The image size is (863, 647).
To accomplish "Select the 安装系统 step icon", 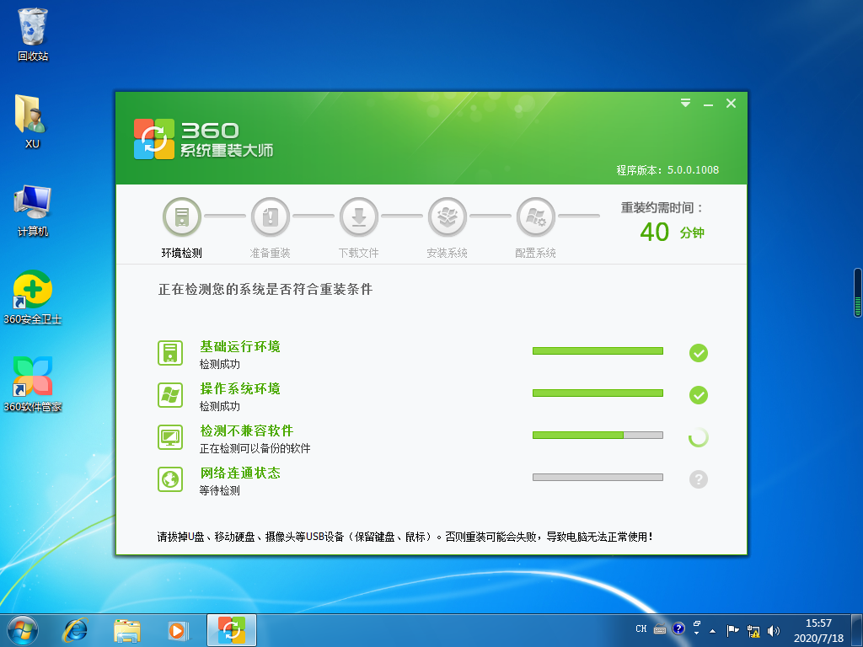I will (448, 216).
